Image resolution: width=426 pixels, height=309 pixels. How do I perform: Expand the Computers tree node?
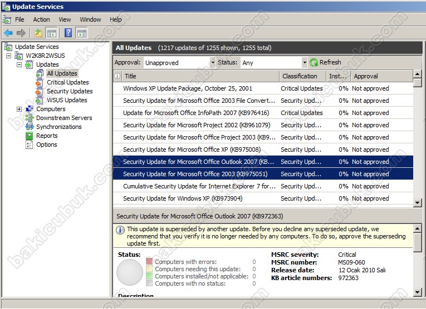tap(19, 109)
